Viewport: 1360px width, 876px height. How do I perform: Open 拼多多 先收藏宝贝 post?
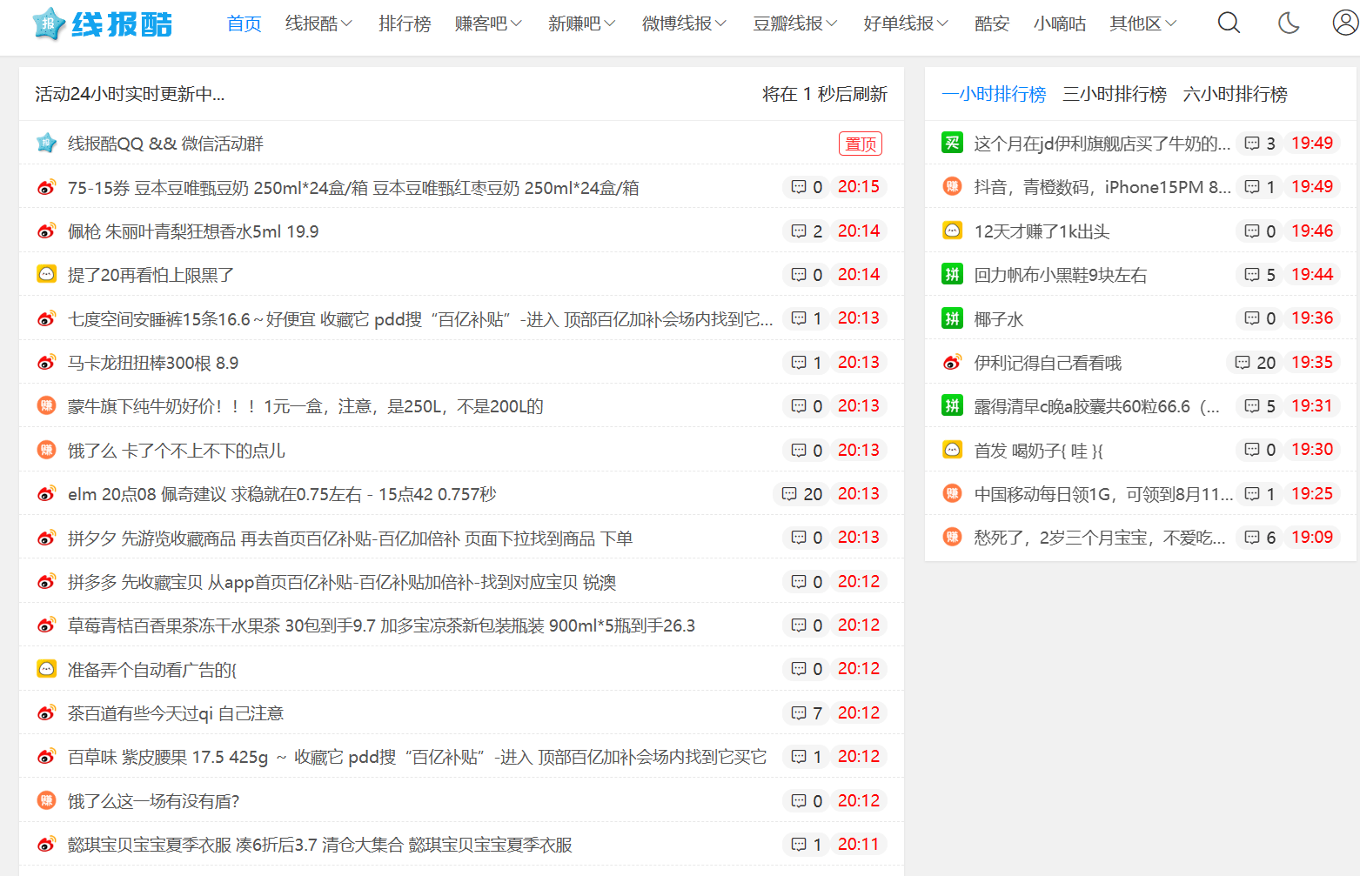pyautogui.click(x=342, y=582)
